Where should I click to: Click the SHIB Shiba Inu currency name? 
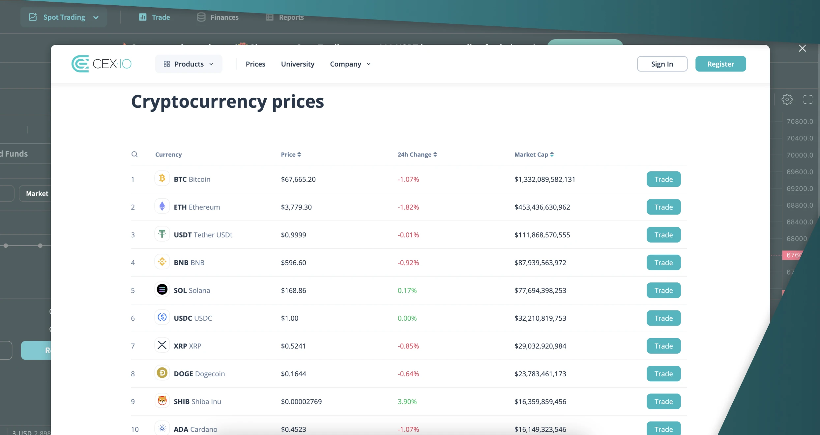(x=197, y=401)
